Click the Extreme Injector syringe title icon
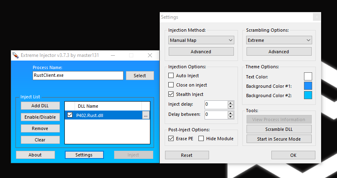The width and height of the screenshot is (337, 178). (x=15, y=55)
